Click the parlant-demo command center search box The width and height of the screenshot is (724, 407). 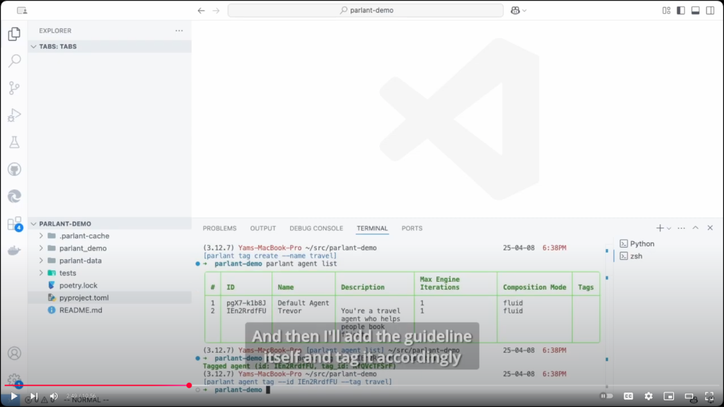[366, 10]
